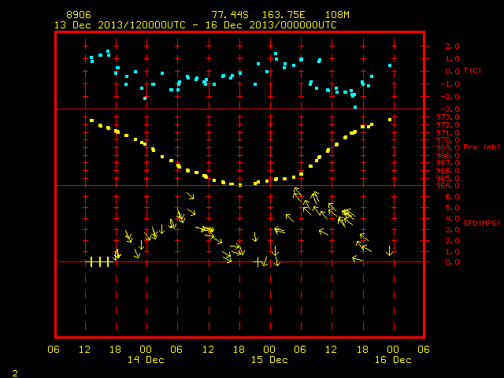Click the station ID 8906 label
This screenshot has width=504, height=378.
click(x=79, y=15)
